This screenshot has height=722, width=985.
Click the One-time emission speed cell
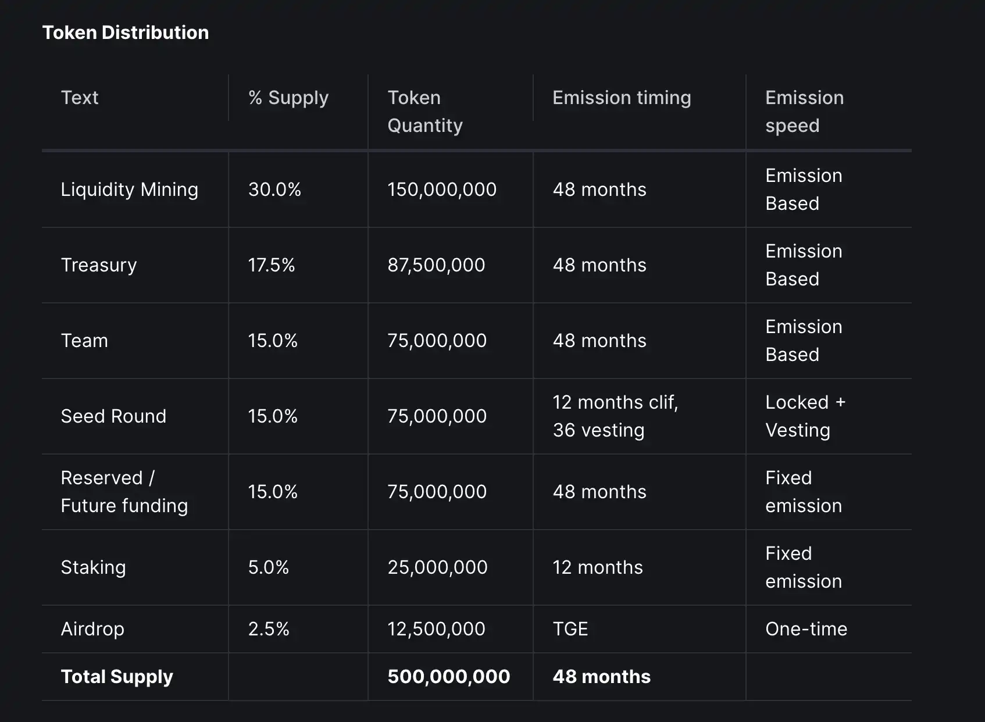pyautogui.click(x=806, y=629)
